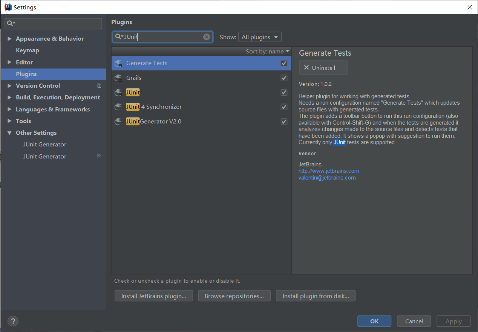Click the valentin@jetbrains.com email link

327,178
